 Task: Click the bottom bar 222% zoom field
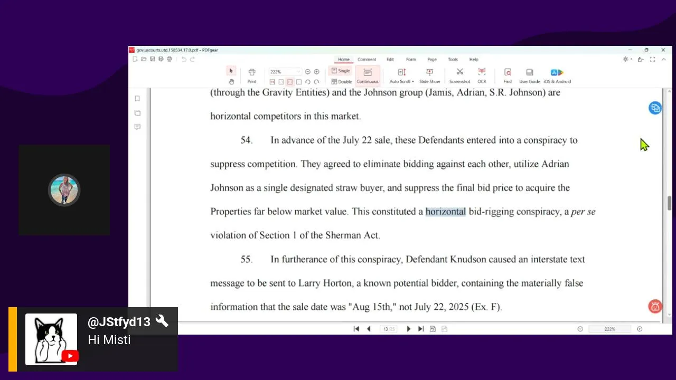610,329
